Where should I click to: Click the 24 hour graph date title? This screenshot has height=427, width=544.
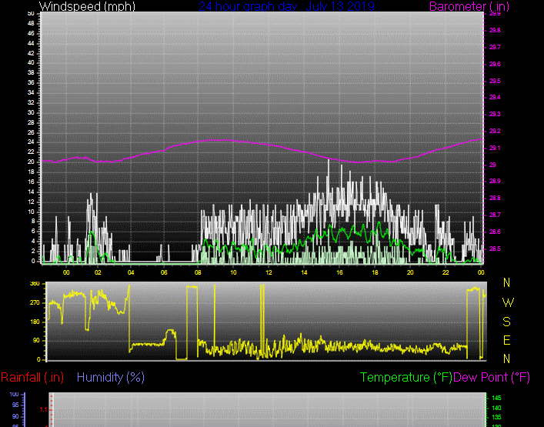coord(286,7)
